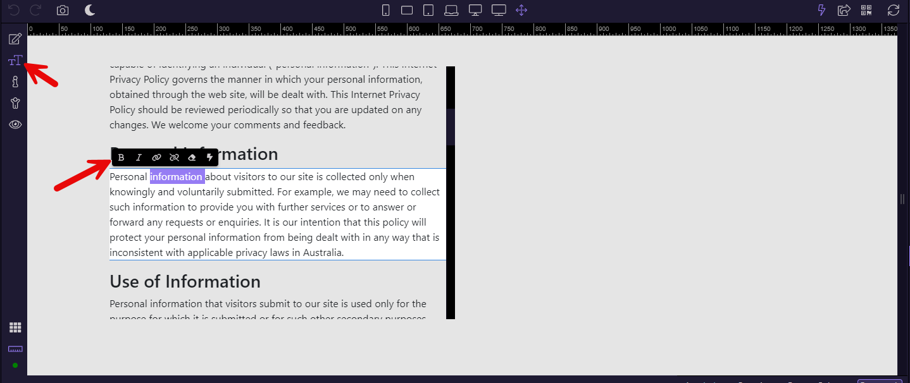Click the page's vertical scrollbar thumb
Screen dimensions: 910x383
tap(451, 126)
